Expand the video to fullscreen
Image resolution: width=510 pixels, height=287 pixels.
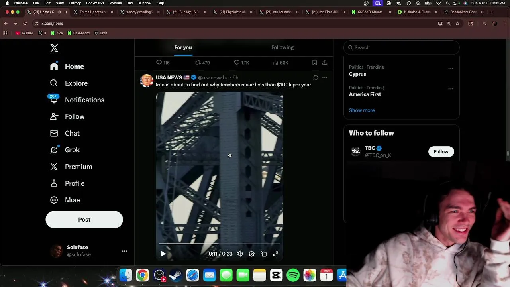click(275, 254)
